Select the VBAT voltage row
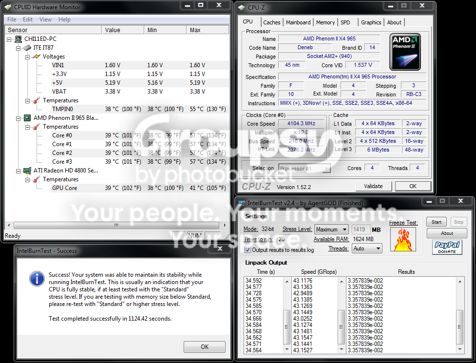This screenshot has width=476, height=363. (x=139, y=92)
